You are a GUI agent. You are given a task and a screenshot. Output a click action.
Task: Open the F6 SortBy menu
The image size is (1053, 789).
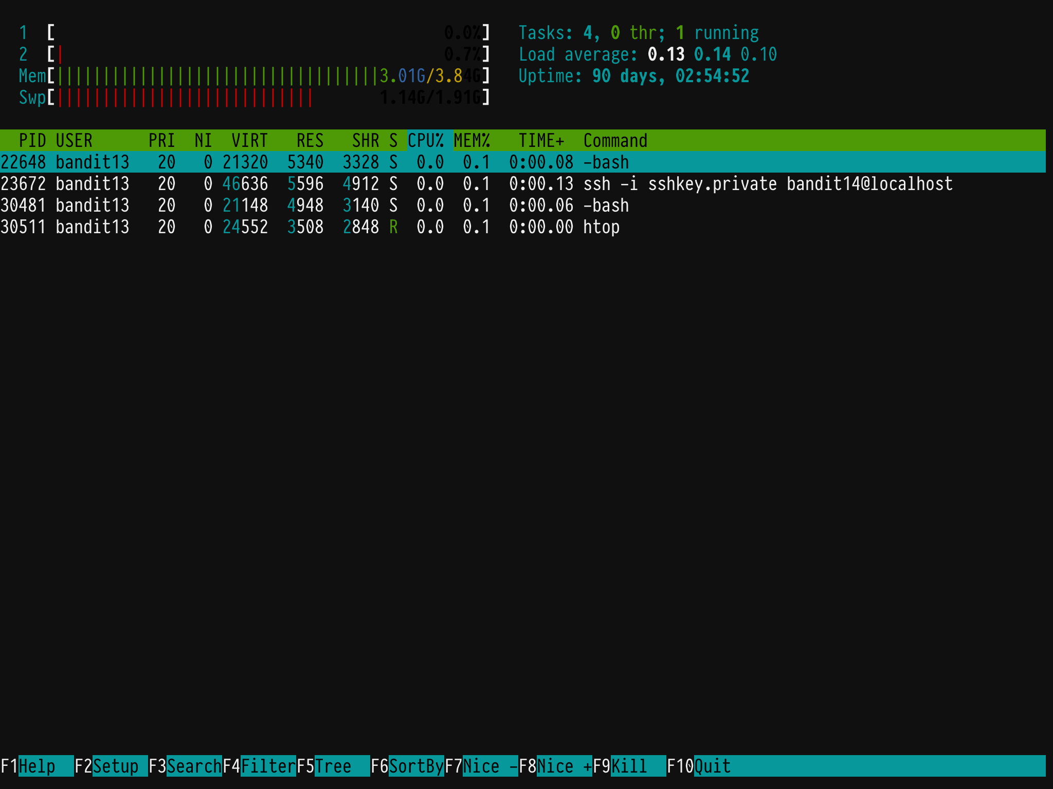point(408,766)
